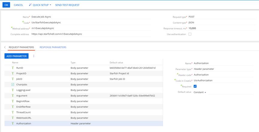This screenshot has width=259, height=132.
Task: Click the Quick Setup magic wand icon
Action: point(30,5)
